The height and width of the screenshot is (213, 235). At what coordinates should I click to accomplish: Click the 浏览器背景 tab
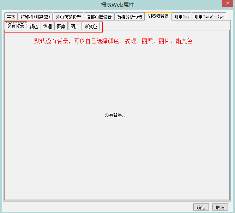158,16
